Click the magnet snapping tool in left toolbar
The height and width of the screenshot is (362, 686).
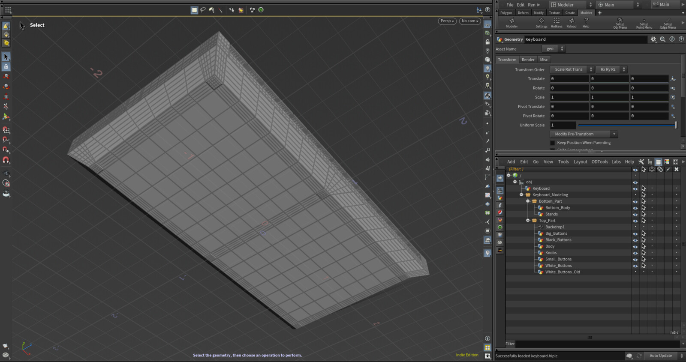6,160
